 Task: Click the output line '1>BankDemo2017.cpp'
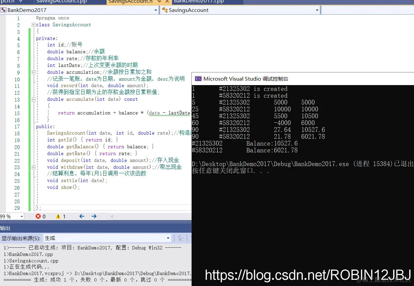coord(28,254)
